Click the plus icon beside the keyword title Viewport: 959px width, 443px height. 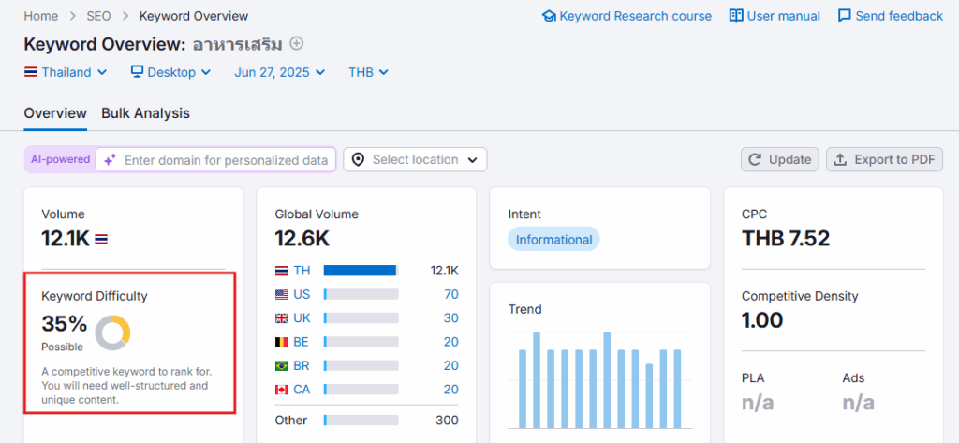click(297, 43)
